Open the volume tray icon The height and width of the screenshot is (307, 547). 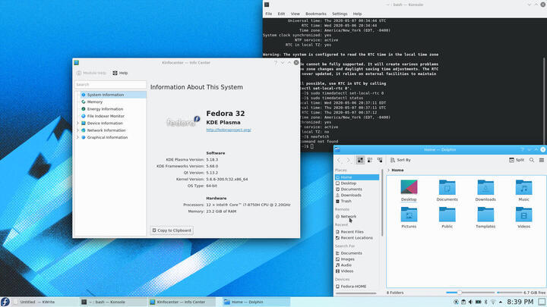[470, 302]
